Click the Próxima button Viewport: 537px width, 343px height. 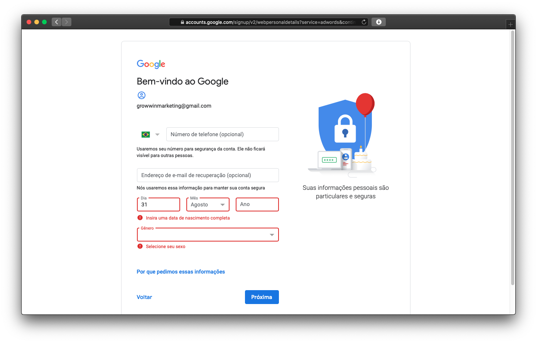[262, 297]
